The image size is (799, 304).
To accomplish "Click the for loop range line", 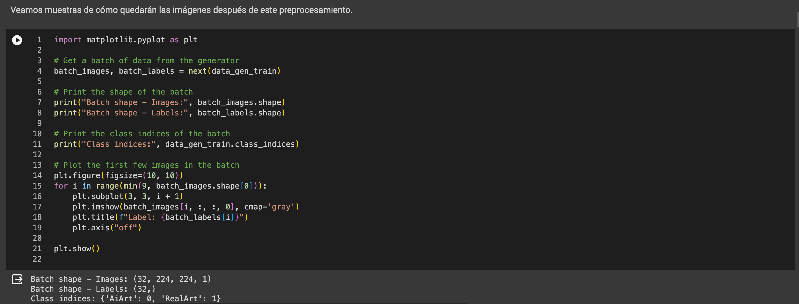I will 160,186.
